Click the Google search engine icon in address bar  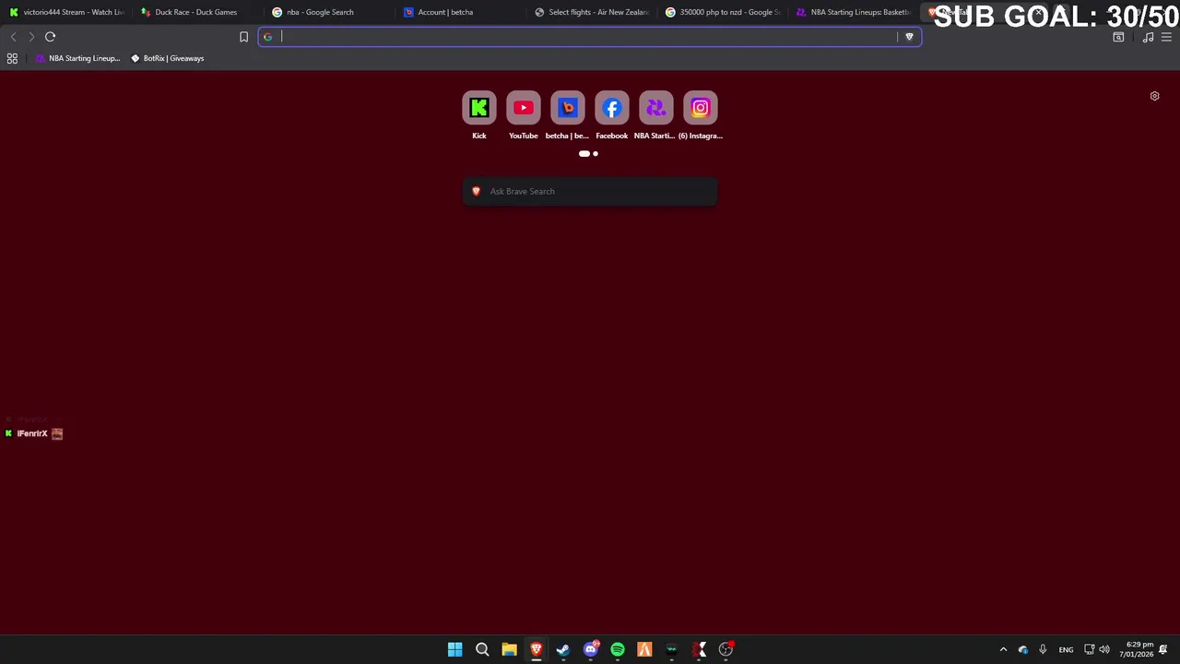[x=267, y=37]
